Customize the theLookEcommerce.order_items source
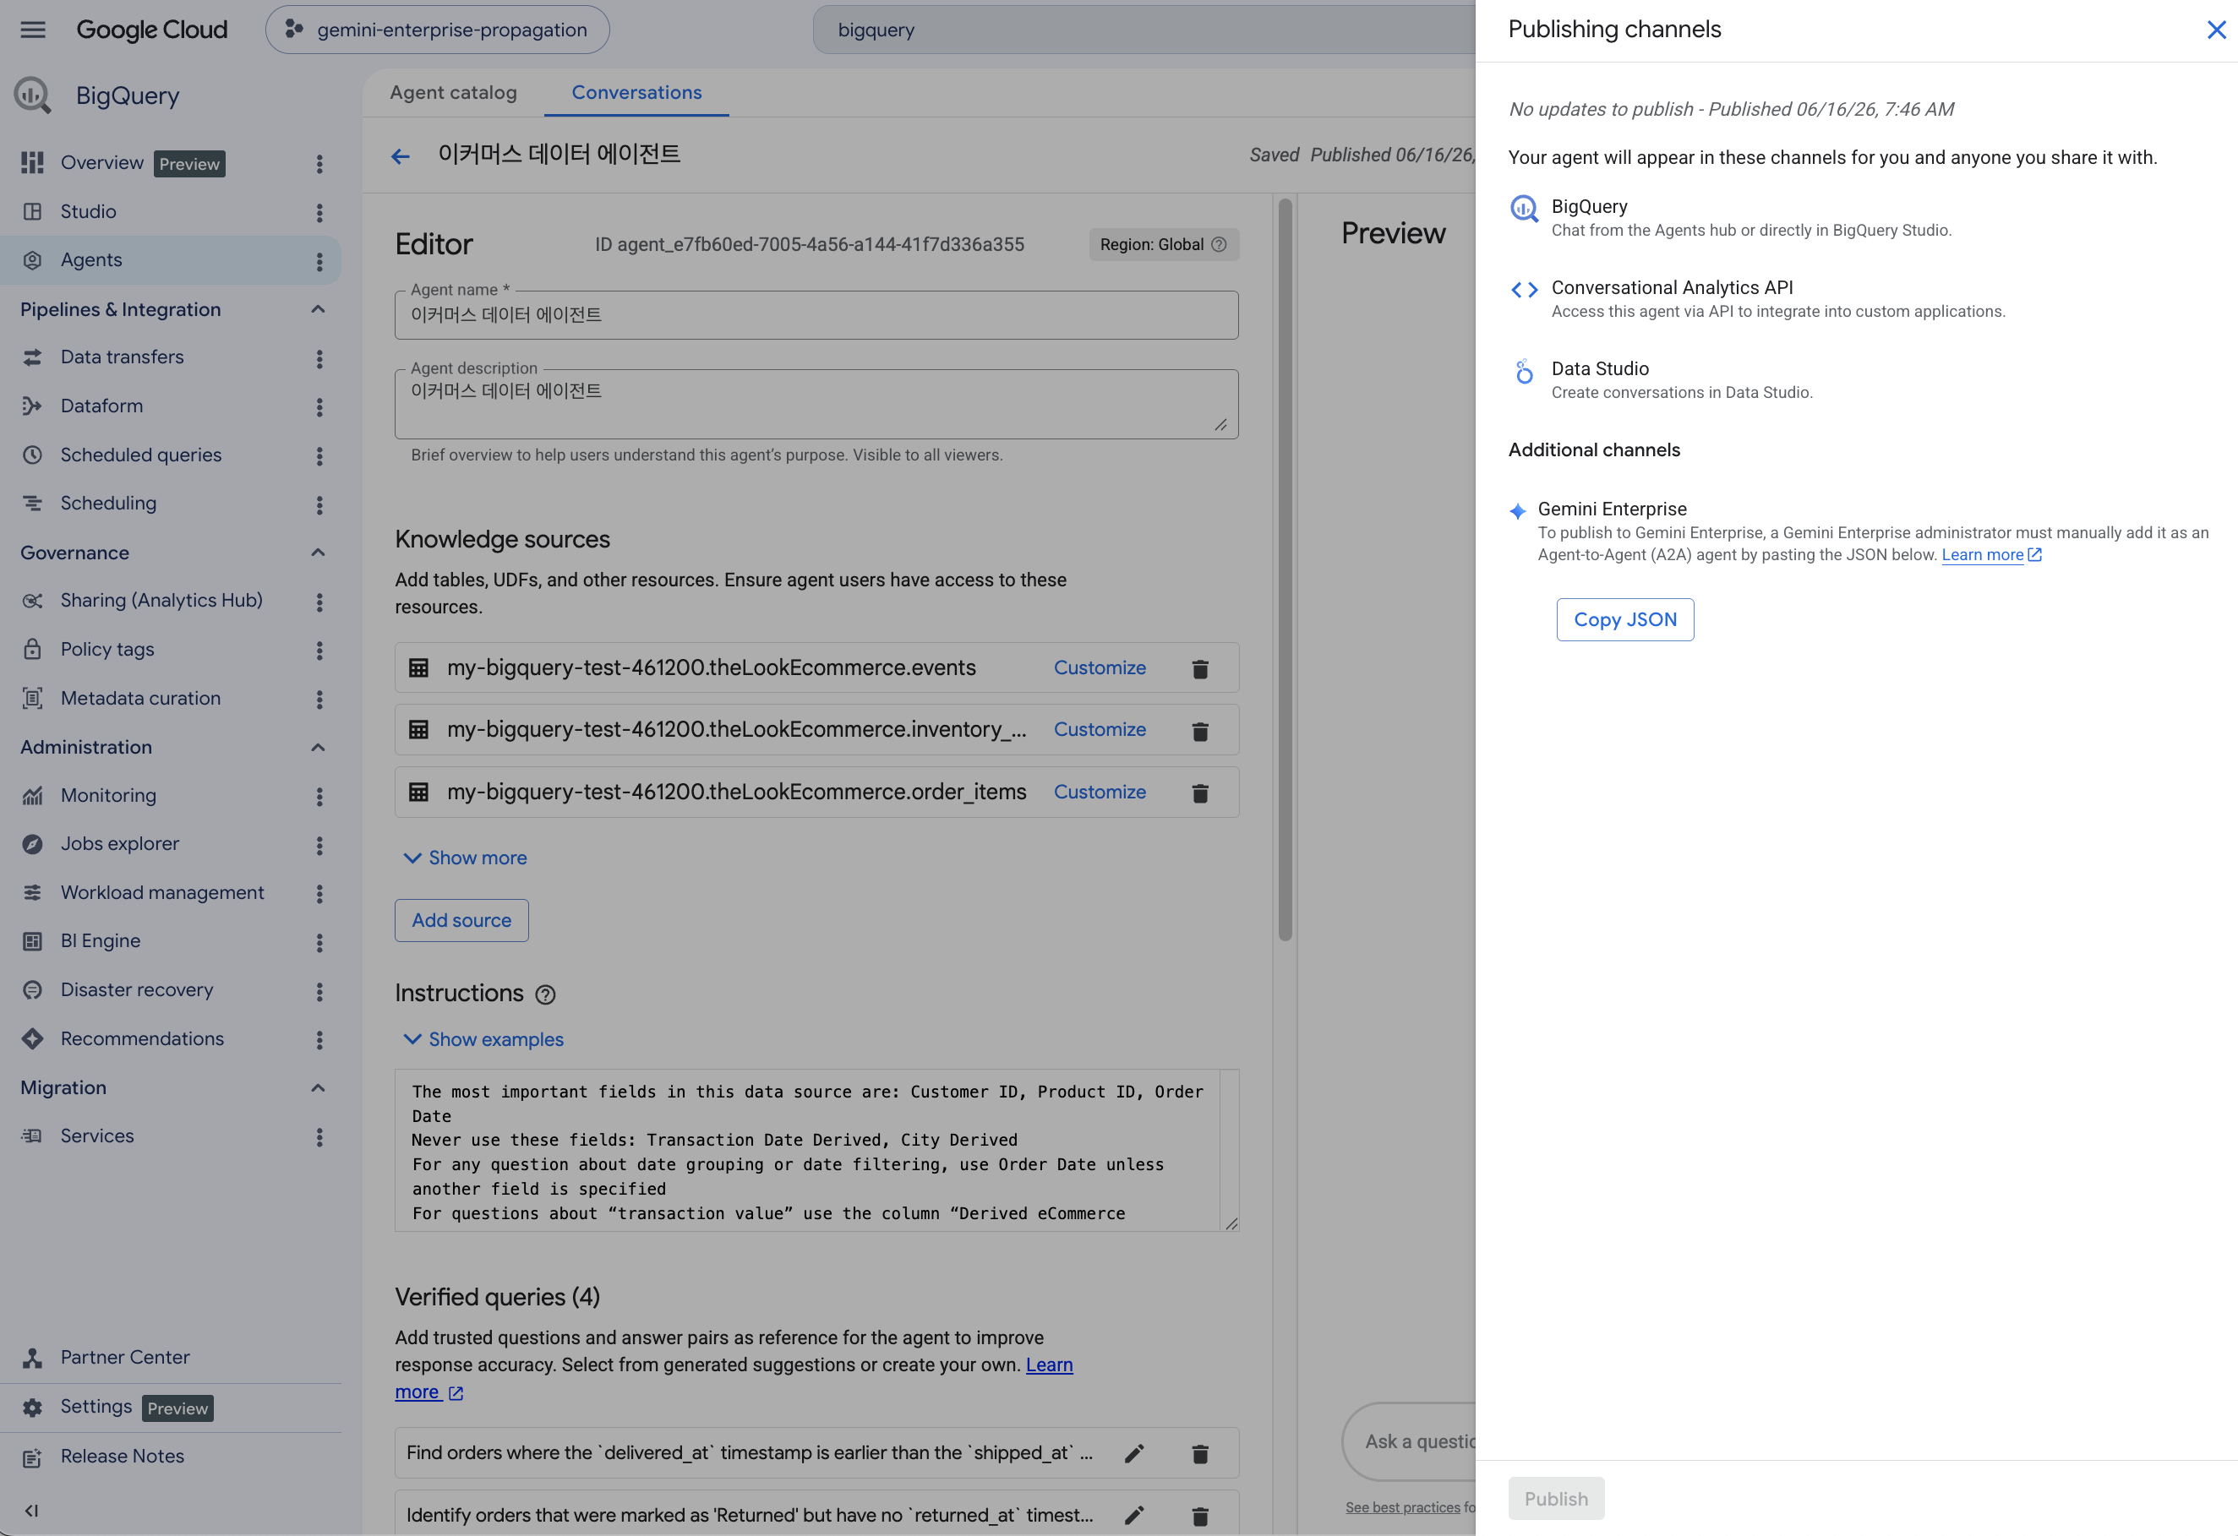 (x=1099, y=792)
